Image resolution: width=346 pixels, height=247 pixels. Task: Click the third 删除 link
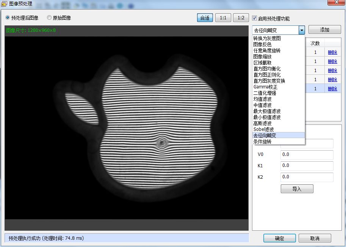tap(332, 71)
